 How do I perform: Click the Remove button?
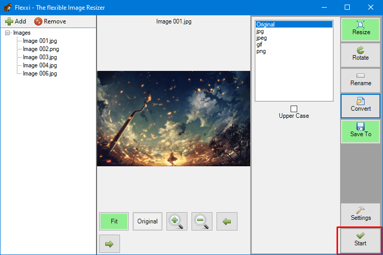click(50, 21)
